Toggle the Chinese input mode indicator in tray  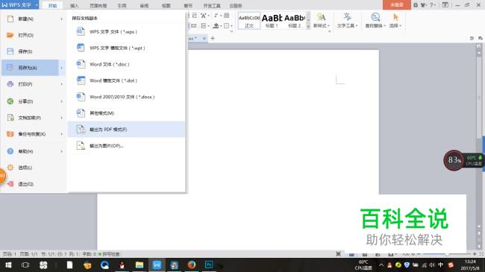(440, 265)
